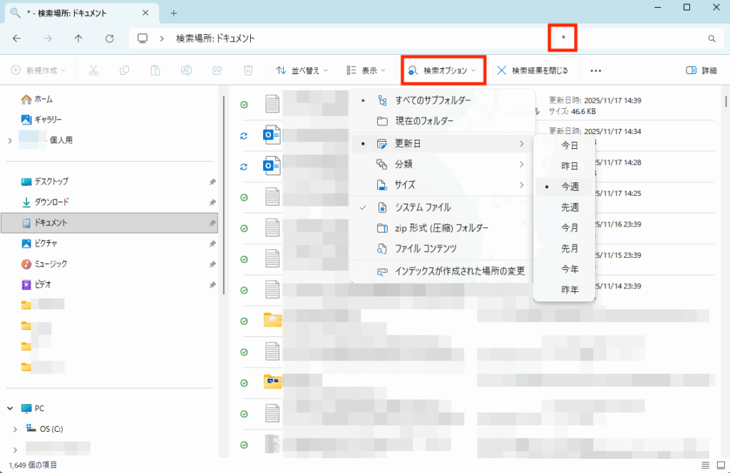Click the search magnifier icon in search box
Screen dimensions: 730x473
point(711,38)
